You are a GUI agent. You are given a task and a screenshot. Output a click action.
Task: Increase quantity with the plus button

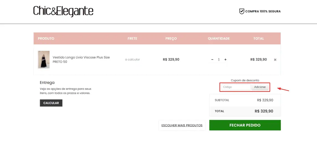click(225, 60)
